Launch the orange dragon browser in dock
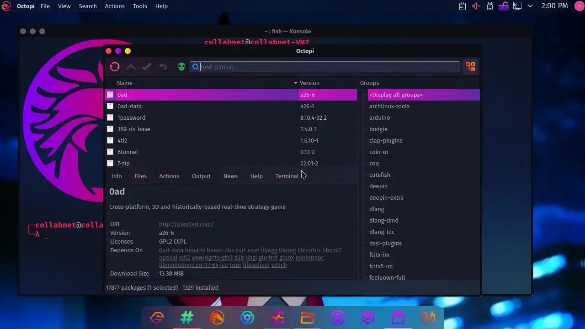585x329 pixels. [217, 317]
